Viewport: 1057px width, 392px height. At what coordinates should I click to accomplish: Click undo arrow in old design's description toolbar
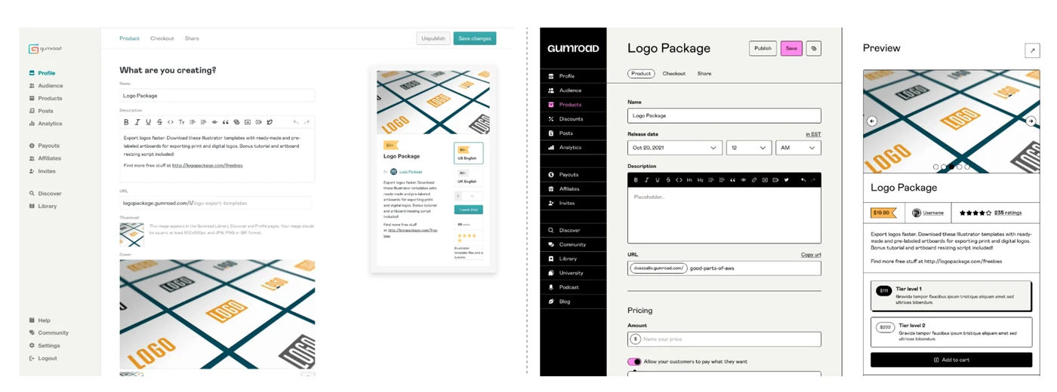[296, 122]
